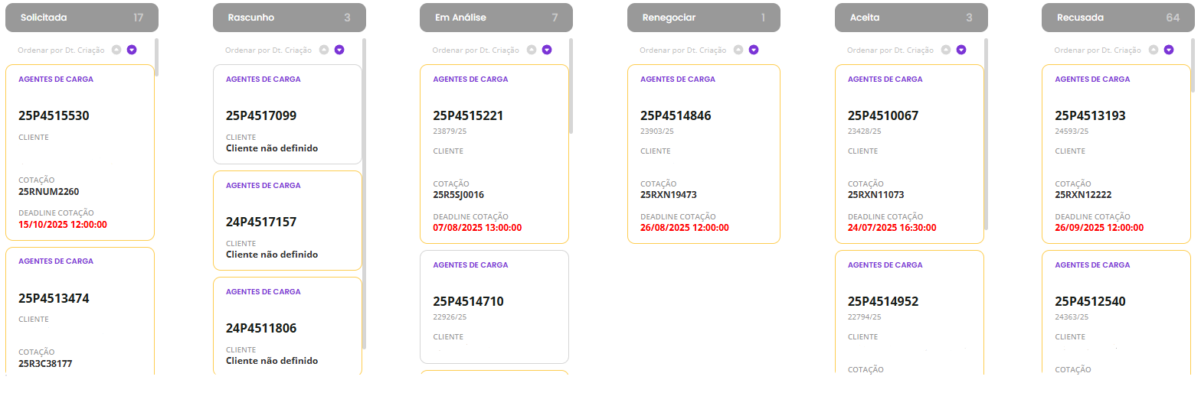Screen dimensions: 1201x396
Task: Open draft card 24P4517157
Action: pyautogui.click(x=287, y=221)
